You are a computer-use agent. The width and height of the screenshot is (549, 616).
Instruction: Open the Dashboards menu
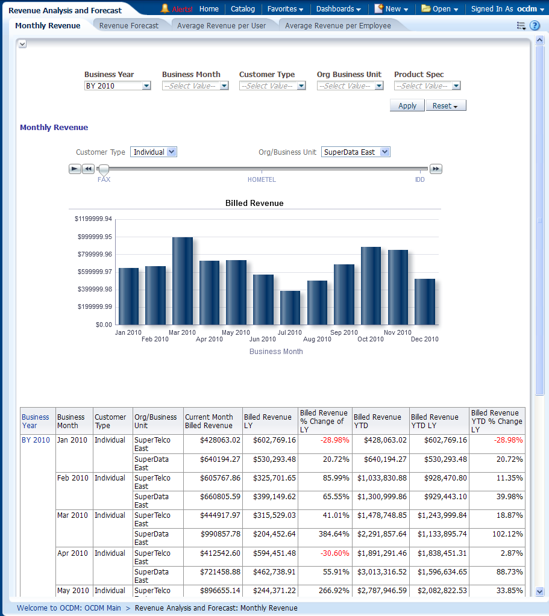click(x=338, y=9)
